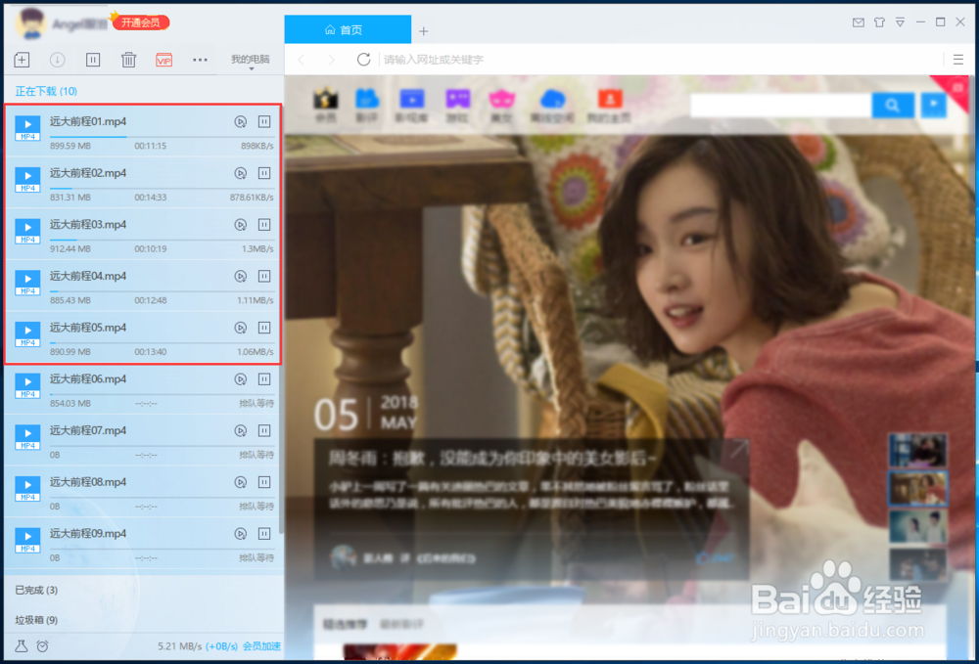This screenshot has width=979, height=664.
Task: Pause queued task 远大前程08.mp4
Action: pyautogui.click(x=264, y=482)
